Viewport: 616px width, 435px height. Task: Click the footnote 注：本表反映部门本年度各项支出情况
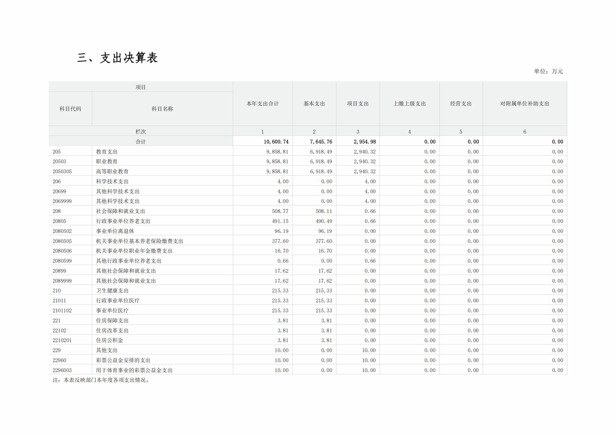(101, 380)
